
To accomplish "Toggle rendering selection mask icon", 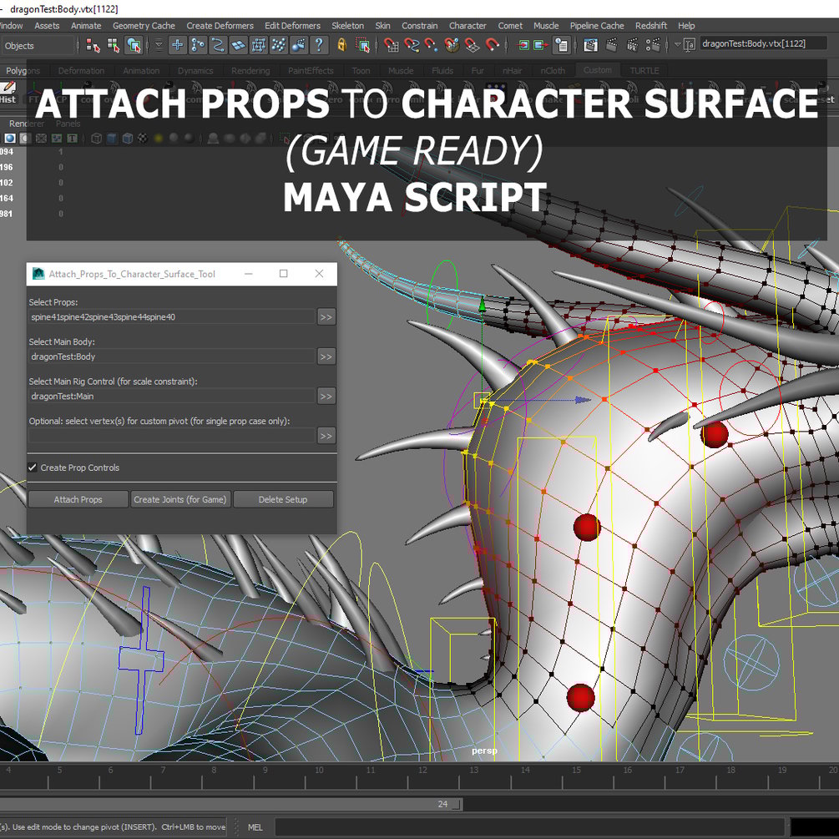I will pyautogui.click(x=299, y=46).
